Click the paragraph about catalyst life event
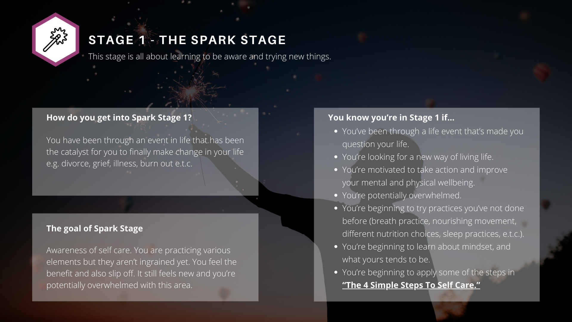The height and width of the screenshot is (322, 572). (x=145, y=152)
